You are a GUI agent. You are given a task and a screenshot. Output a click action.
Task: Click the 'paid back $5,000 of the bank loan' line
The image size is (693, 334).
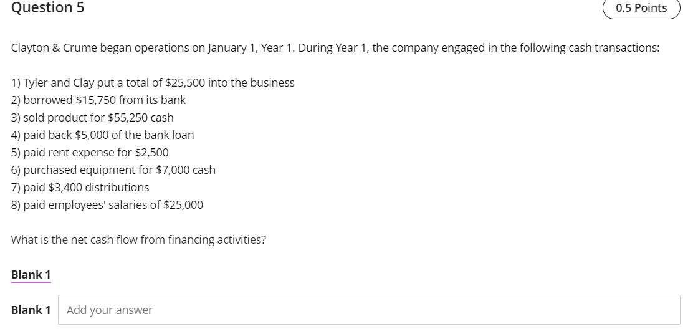coord(103,135)
